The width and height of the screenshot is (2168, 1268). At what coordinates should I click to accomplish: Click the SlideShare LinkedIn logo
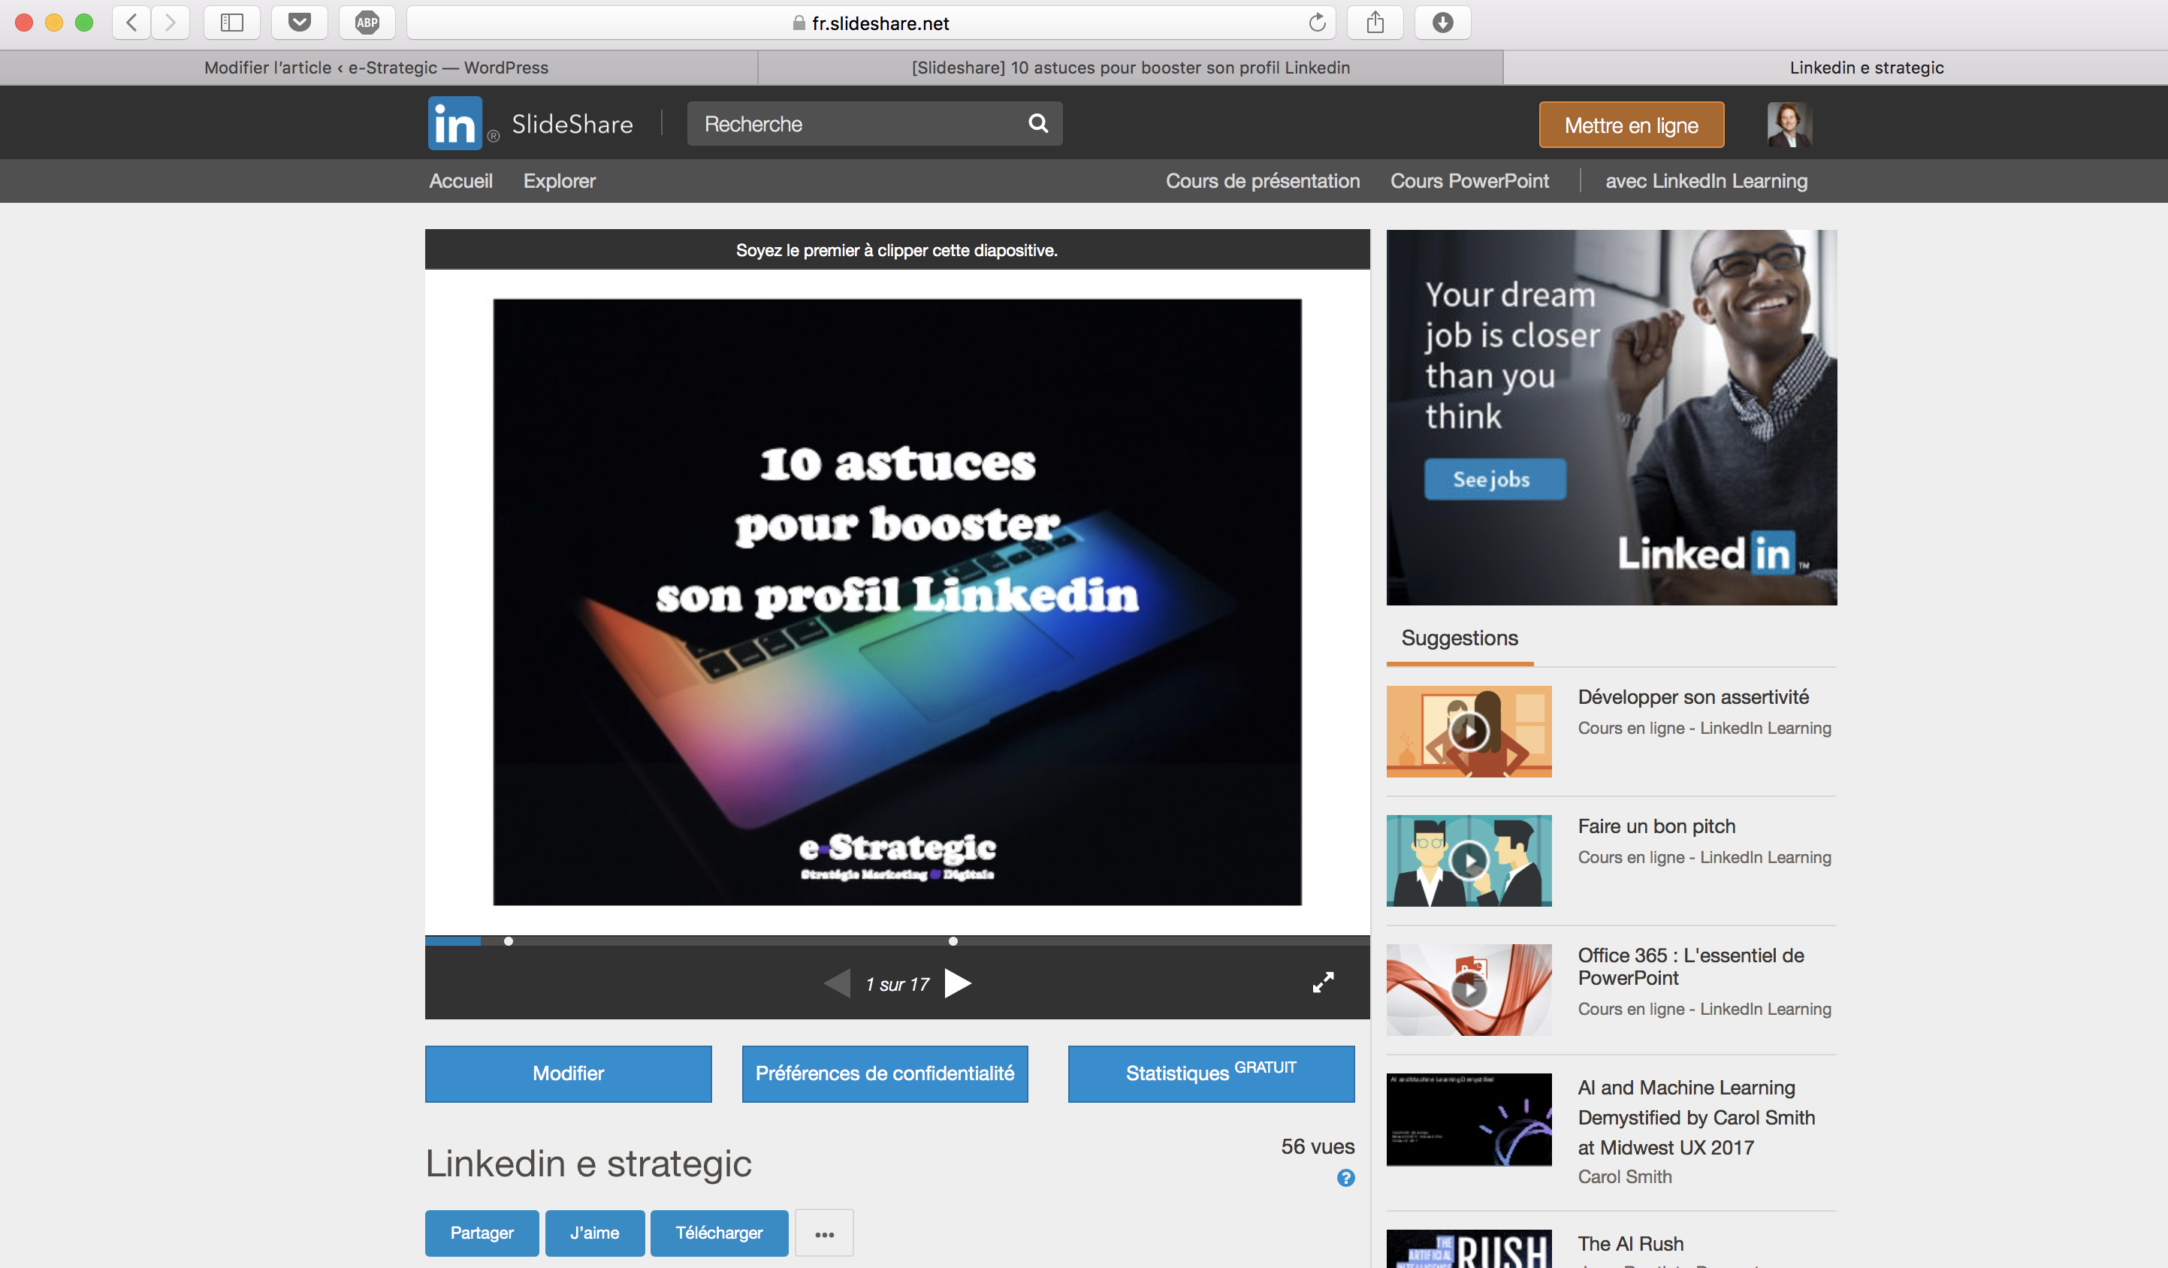(x=455, y=124)
